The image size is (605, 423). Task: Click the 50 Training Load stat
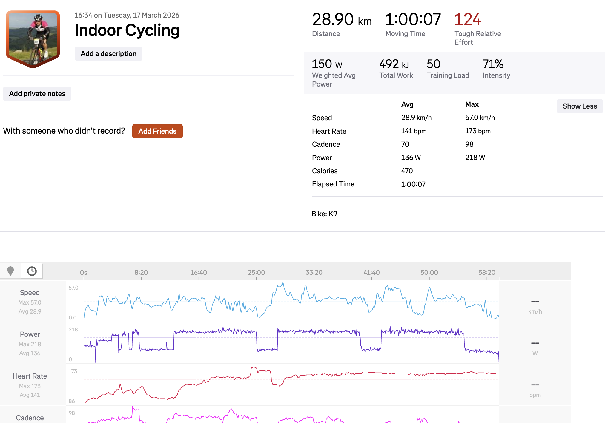[x=433, y=64]
